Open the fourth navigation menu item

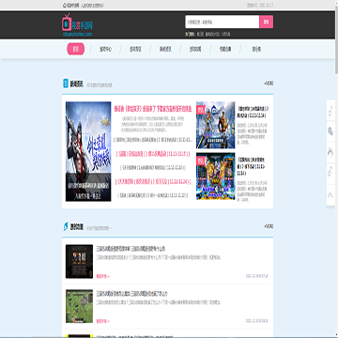(165, 49)
